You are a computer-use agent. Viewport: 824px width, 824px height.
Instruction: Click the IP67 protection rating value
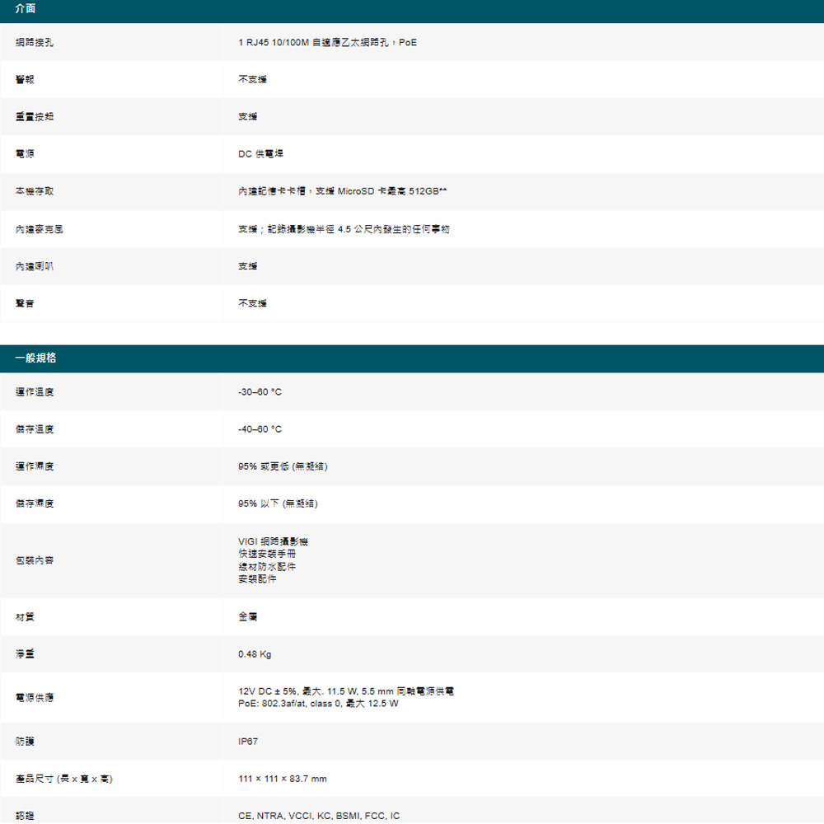[x=248, y=742]
